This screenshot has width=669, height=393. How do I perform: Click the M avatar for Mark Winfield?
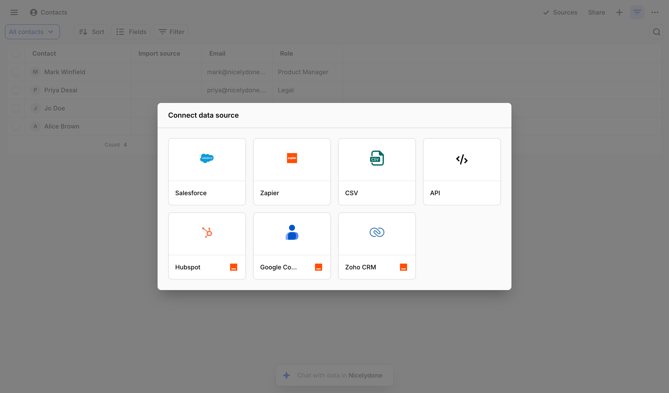(x=35, y=72)
